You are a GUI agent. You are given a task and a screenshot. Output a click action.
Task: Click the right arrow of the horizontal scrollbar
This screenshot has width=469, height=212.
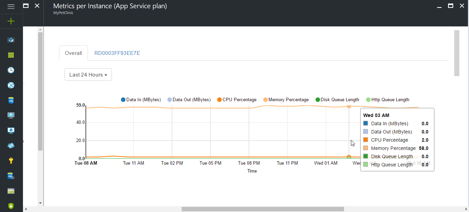[466, 209]
